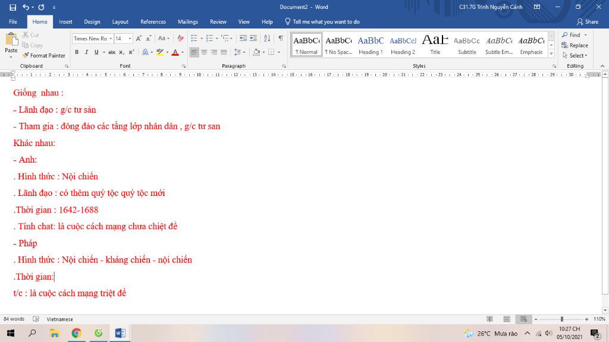Apply text highlight color

[159, 52]
